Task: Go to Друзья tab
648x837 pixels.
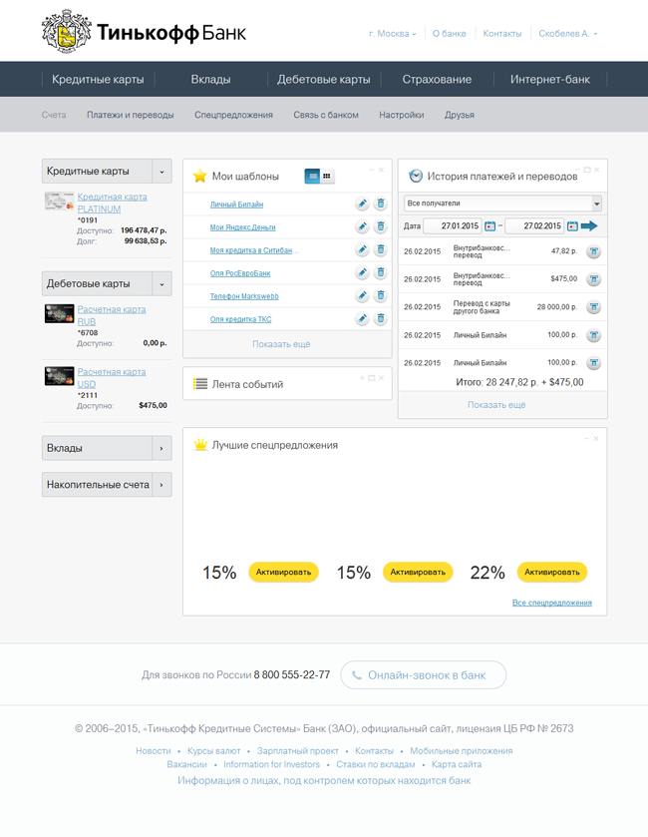Action: pyautogui.click(x=460, y=115)
